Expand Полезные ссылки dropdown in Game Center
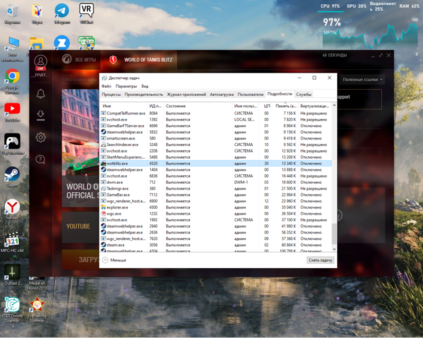This screenshot has height=338, width=423. [x=362, y=80]
